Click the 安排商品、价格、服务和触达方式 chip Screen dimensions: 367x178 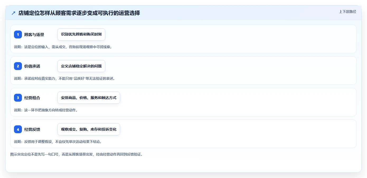[89, 98]
